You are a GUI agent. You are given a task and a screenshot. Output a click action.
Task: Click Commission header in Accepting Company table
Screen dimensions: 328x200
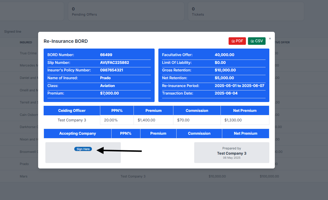(x=199, y=134)
